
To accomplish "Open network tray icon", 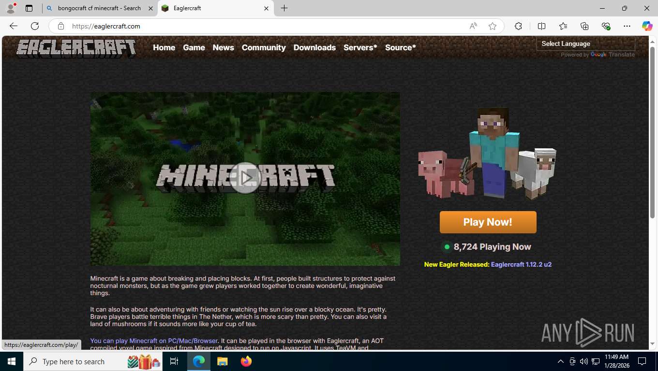I will pos(596,361).
